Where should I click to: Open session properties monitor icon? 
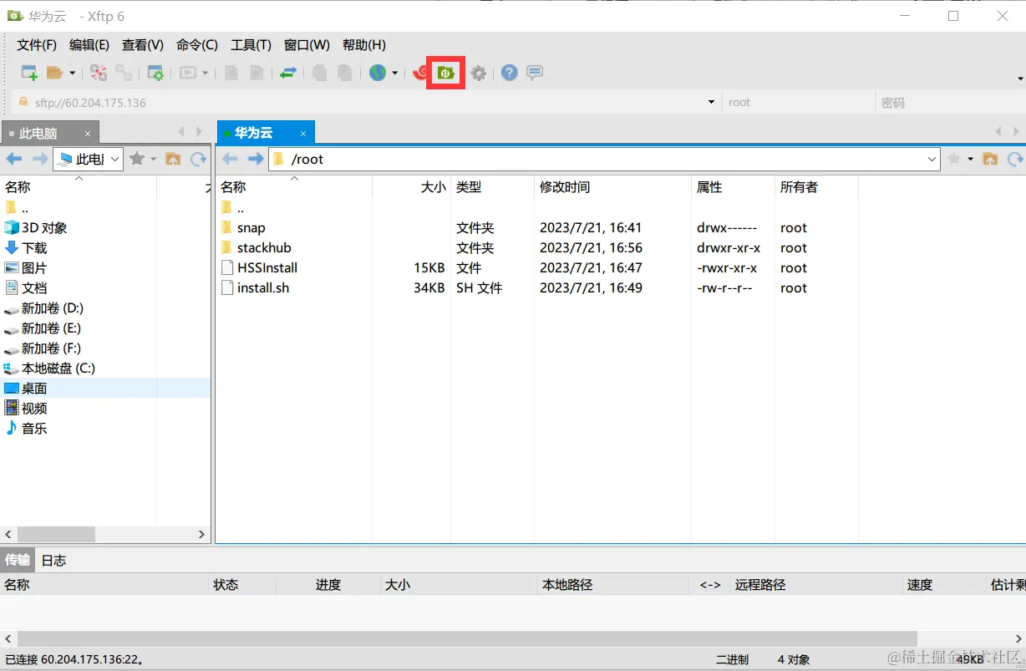click(x=155, y=73)
